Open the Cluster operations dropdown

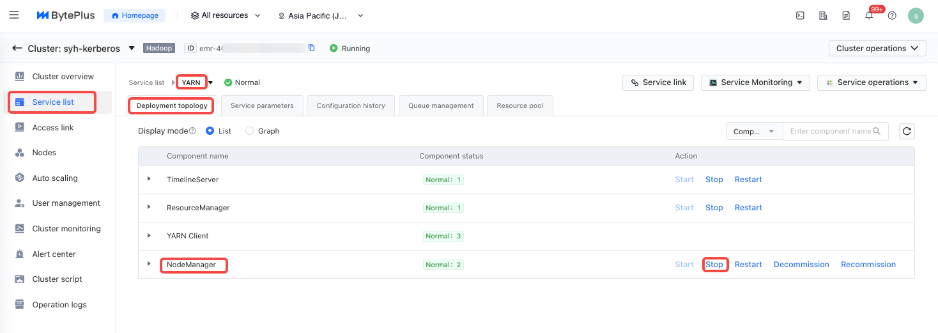[877, 49]
